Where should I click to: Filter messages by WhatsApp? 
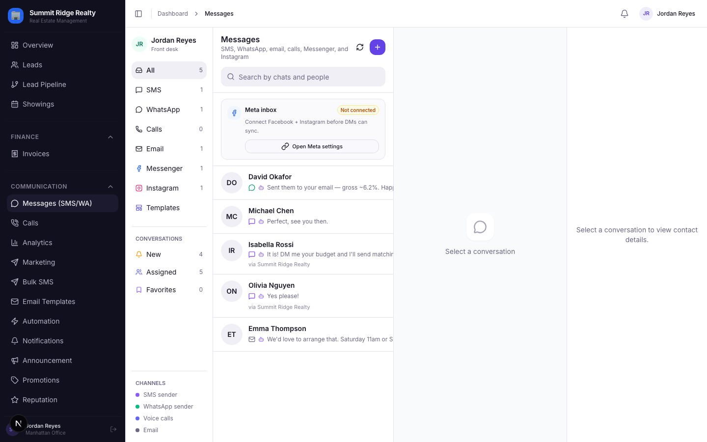pos(169,110)
